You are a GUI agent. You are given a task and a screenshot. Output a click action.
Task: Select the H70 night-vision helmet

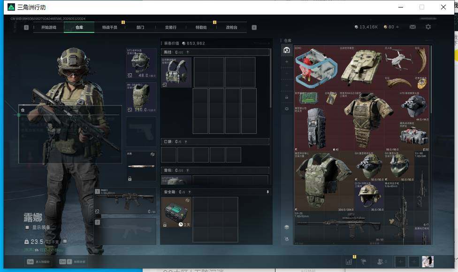(414, 106)
